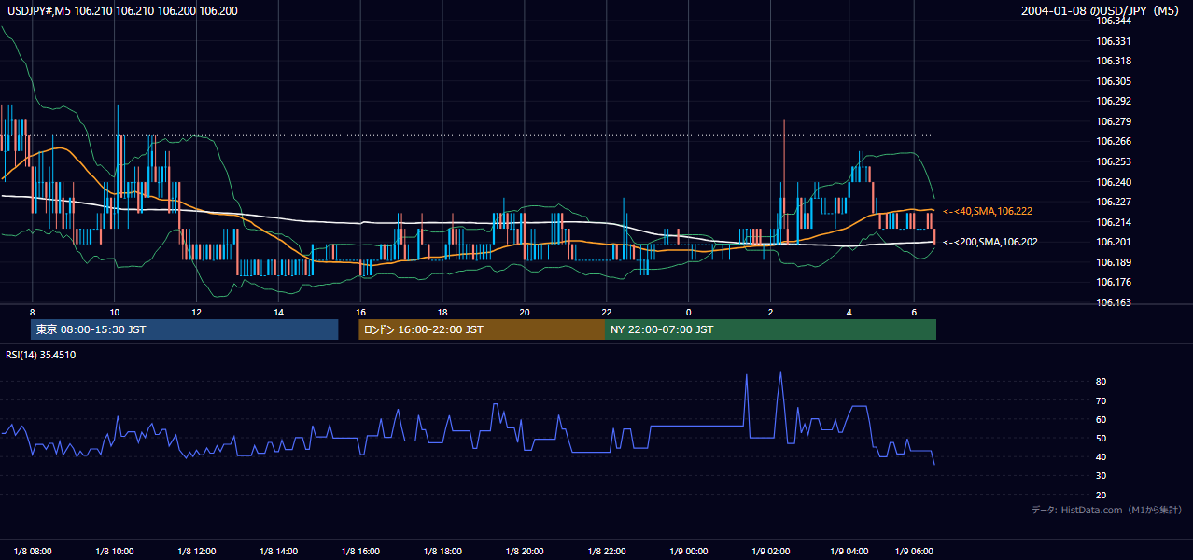The height and width of the screenshot is (560, 1193).
Task: Click the 1/9 00:00 bottom time label
Action: (x=688, y=552)
